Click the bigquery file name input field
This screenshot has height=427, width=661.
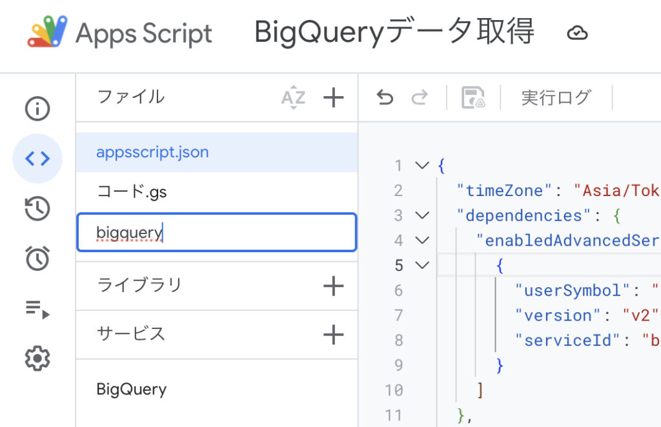coord(217,232)
